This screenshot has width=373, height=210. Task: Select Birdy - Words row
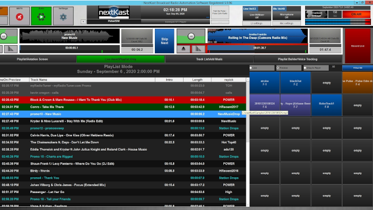point(123,171)
